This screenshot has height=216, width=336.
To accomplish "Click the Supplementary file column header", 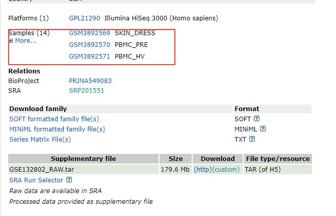I will pyautogui.click(x=83, y=158).
